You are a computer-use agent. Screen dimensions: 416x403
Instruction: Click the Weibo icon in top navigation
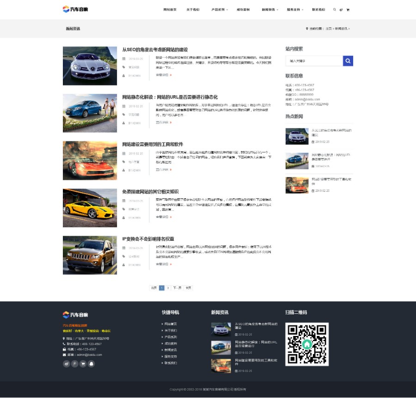pos(341,10)
